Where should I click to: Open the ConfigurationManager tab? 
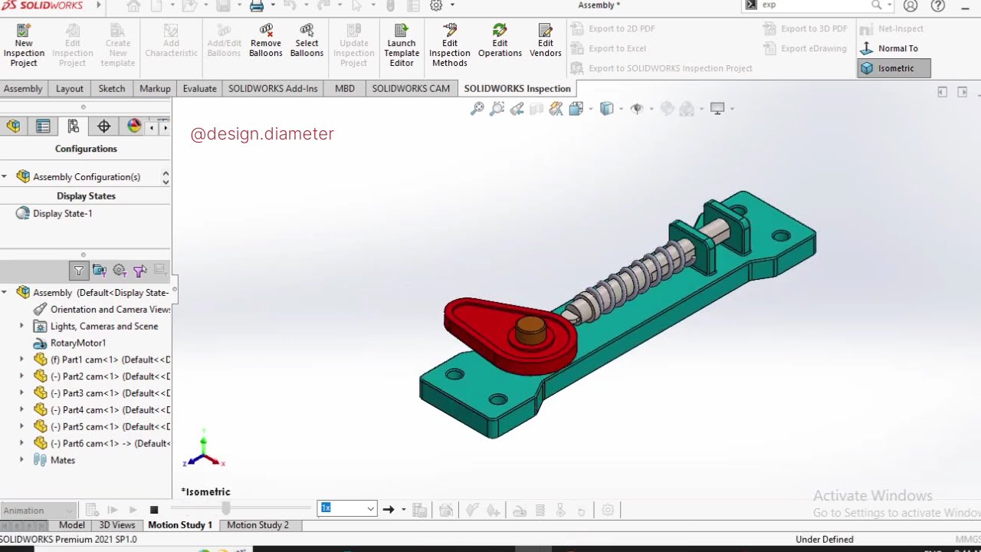pyautogui.click(x=74, y=127)
